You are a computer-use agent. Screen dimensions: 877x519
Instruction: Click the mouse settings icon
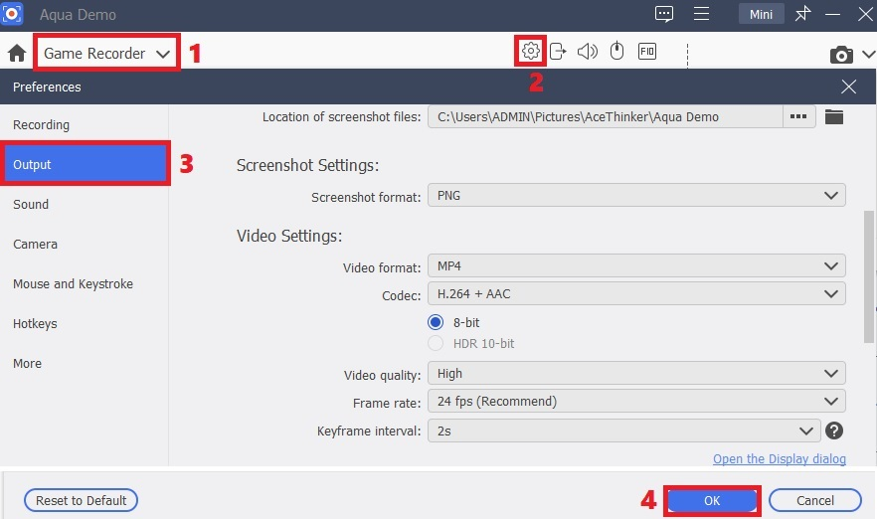tap(616, 52)
